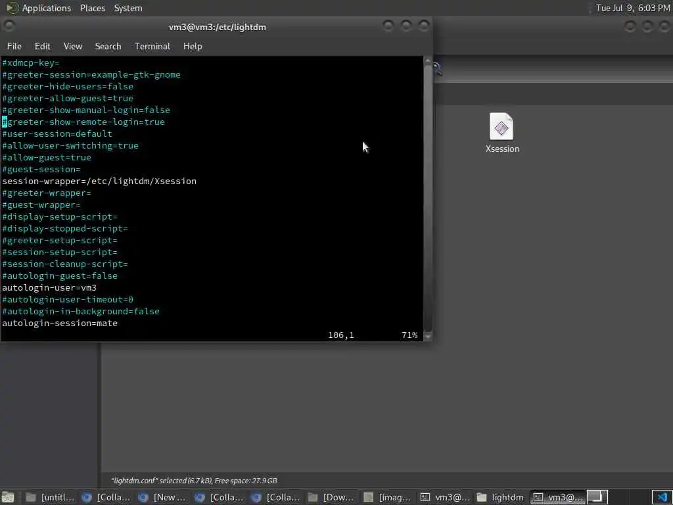Open the terminal File menu
Screen dimensions: 673x505
[x=14, y=47]
